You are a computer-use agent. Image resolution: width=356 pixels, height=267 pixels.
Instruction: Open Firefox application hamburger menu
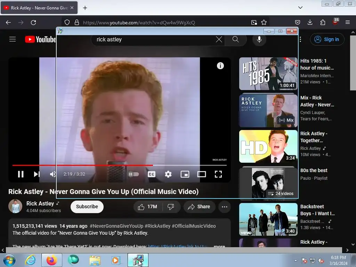coord(348,22)
